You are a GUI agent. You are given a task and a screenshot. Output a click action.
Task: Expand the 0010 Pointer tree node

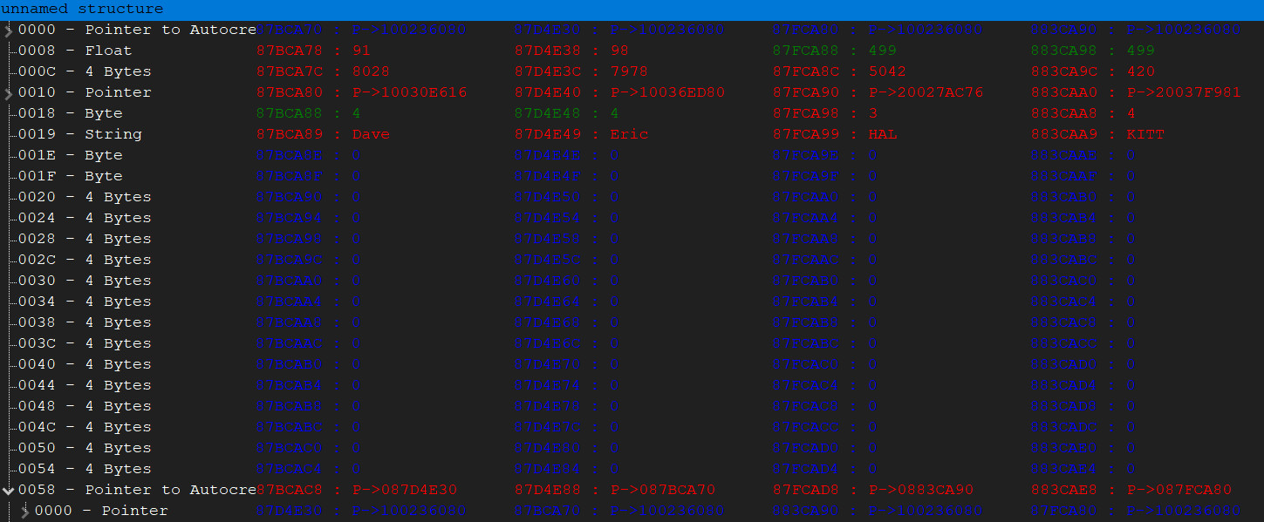(x=9, y=93)
